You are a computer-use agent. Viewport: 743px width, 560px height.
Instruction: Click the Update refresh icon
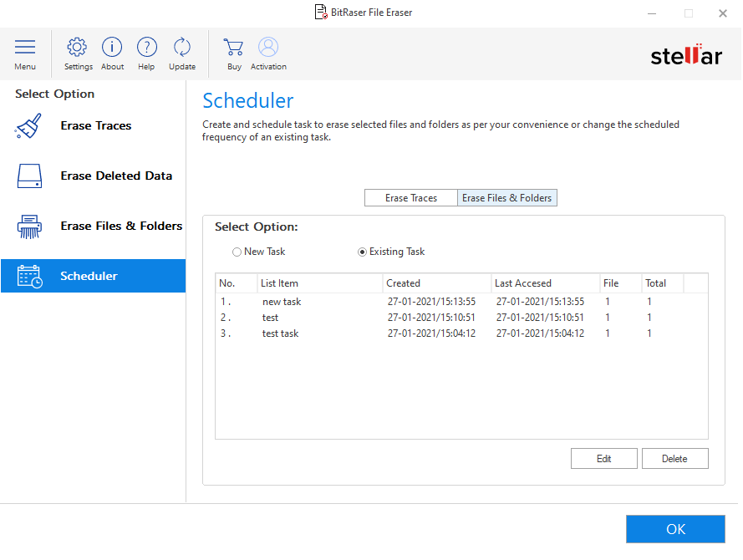[x=182, y=47]
